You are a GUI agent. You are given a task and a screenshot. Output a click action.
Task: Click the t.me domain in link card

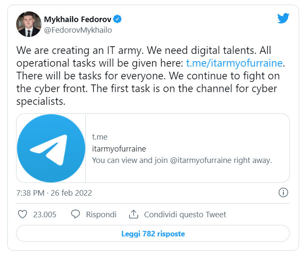[100, 137]
